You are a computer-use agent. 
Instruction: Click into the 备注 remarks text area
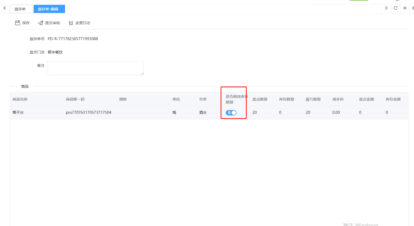[95, 68]
